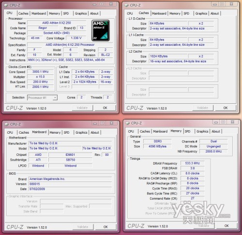Click the CPU-Z title icon in the Caches window

(126, 5)
